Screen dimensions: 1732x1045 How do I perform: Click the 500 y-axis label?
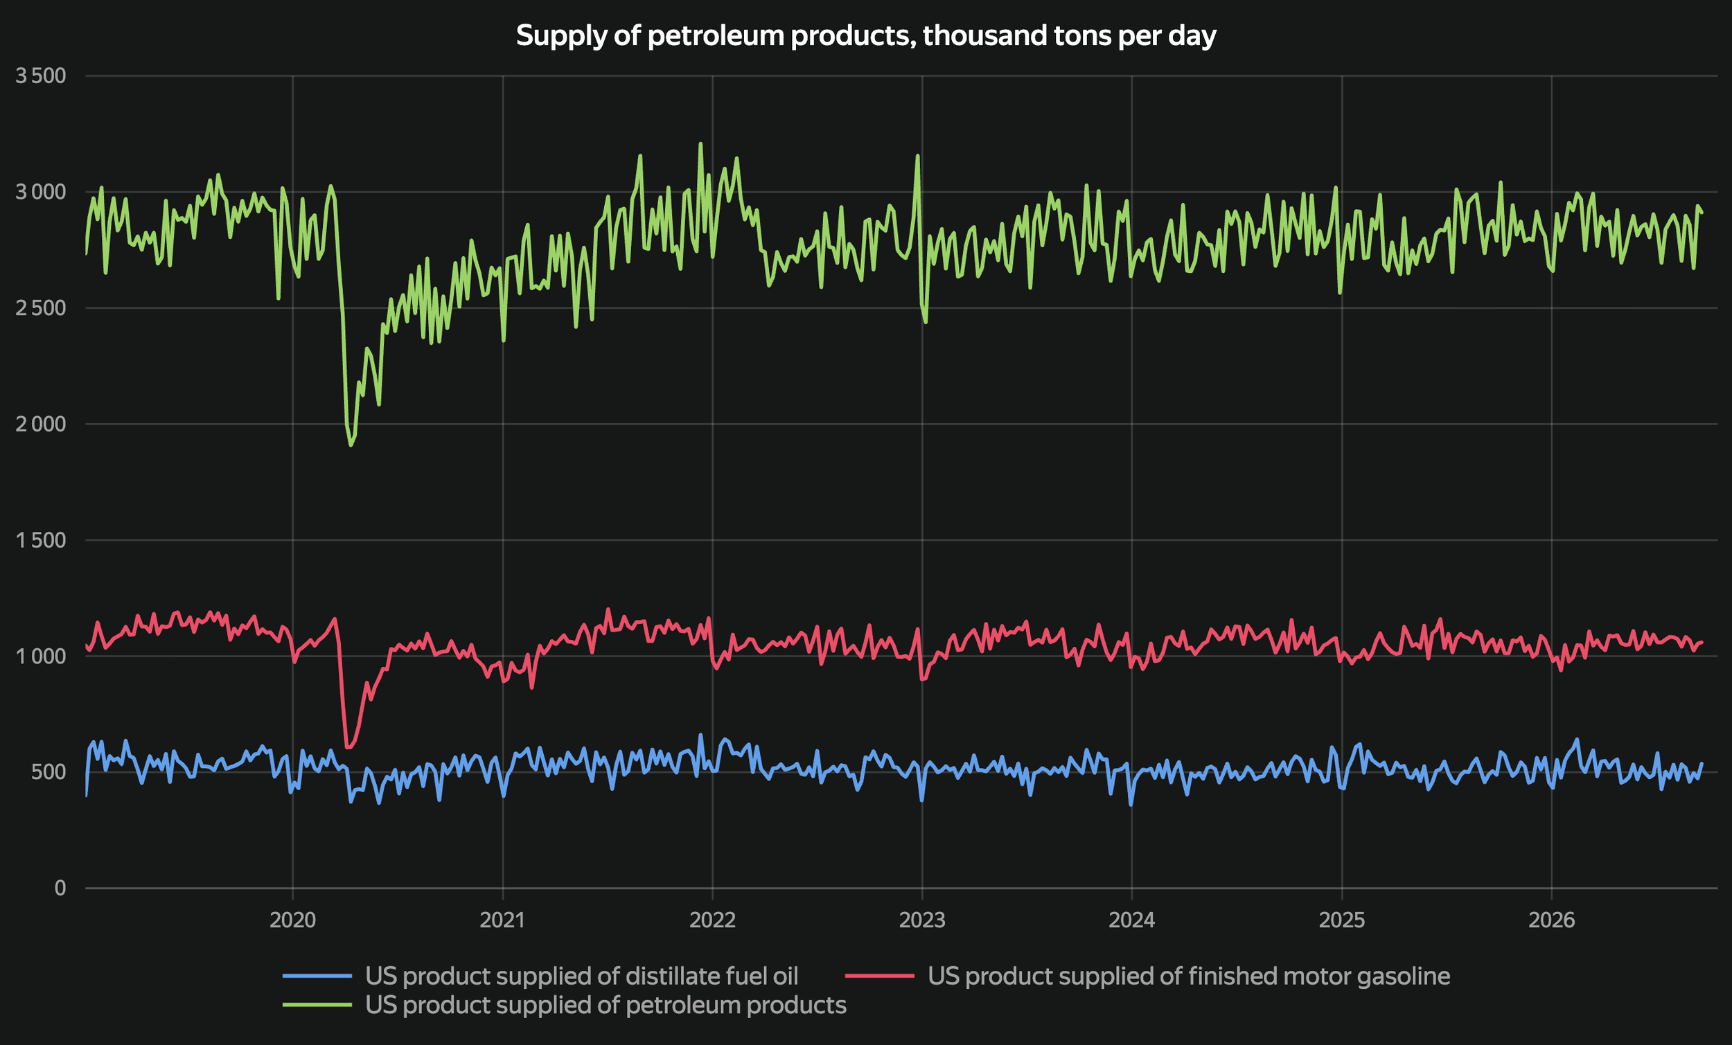[x=49, y=772]
